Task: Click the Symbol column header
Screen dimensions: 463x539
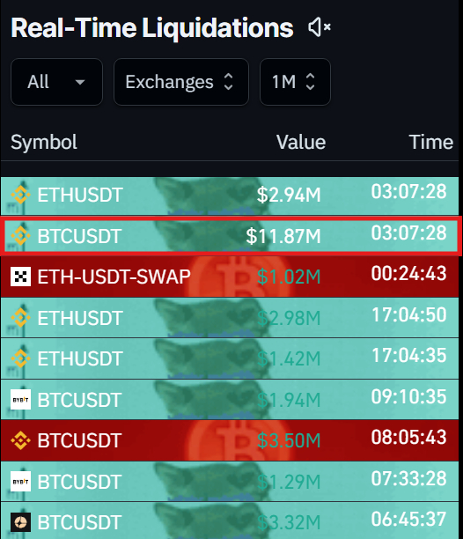Action: click(44, 142)
